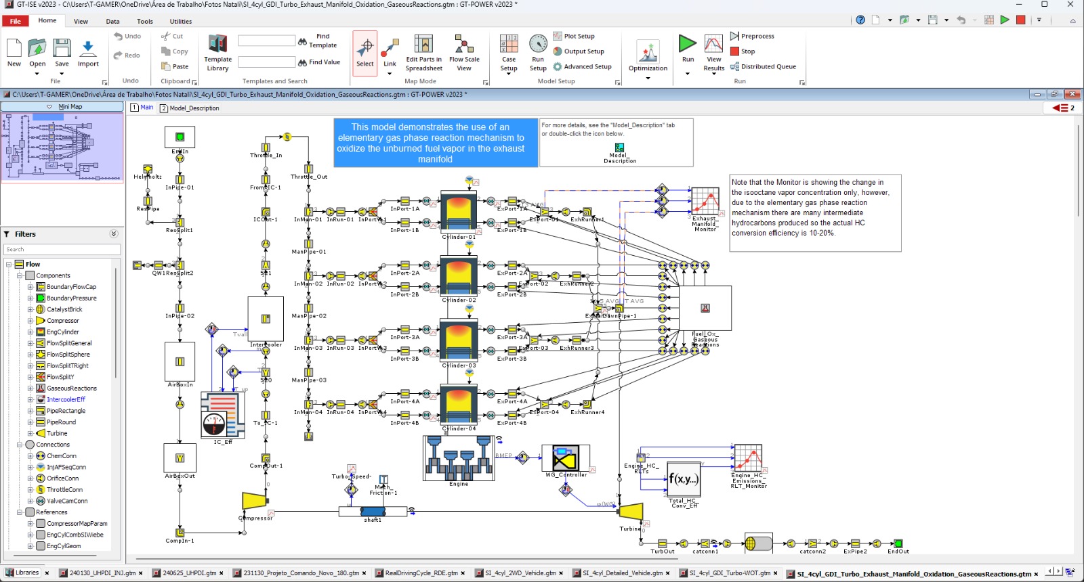Image resolution: width=1084 pixels, height=582 pixels.
Task: Toggle the Select mode tool
Action: (x=364, y=53)
